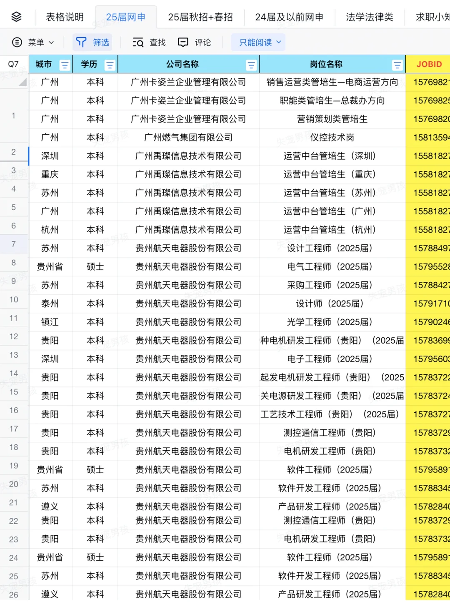Select the 筛选 filter funnel icon
The width and height of the screenshot is (450, 602).
tap(80, 42)
